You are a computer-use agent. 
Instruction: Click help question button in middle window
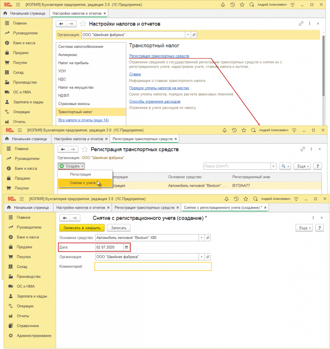317,166
